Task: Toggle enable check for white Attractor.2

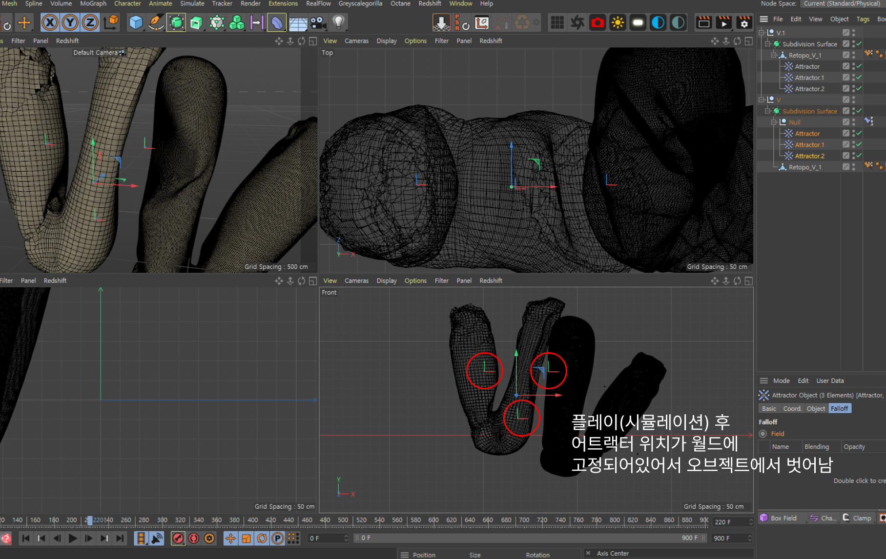Action: [859, 88]
